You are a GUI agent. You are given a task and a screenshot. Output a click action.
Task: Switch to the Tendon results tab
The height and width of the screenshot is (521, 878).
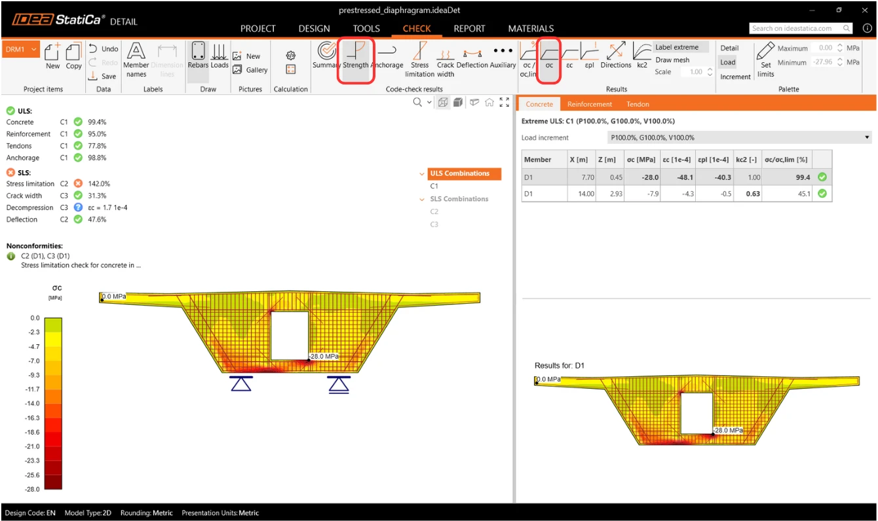click(638, 104)
